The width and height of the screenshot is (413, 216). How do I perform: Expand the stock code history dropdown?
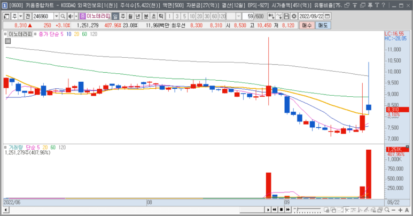click(56, 17)
